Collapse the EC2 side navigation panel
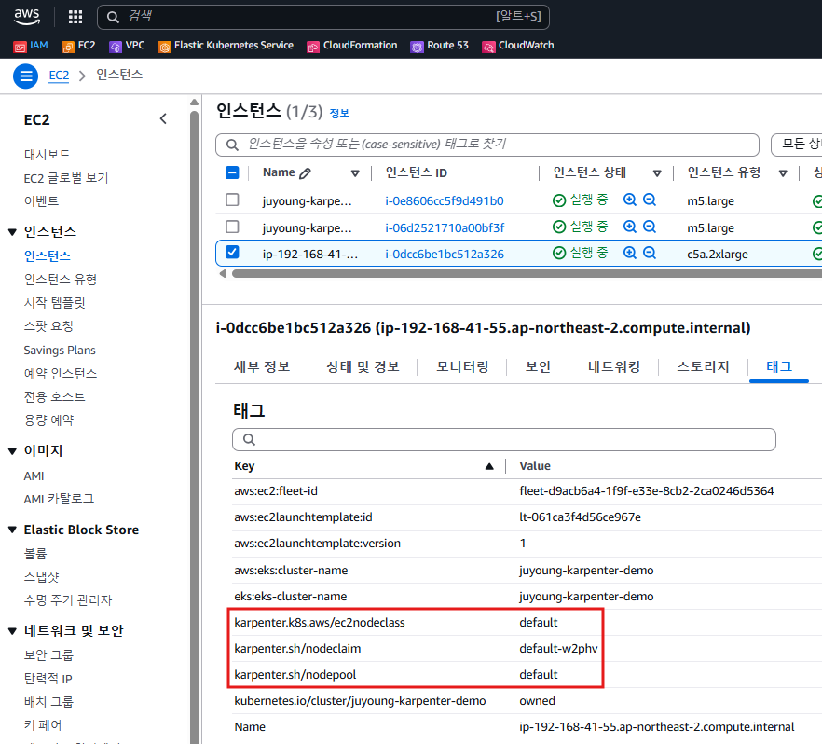Image resolution: width=822 pixels, height=744 pixels. point(163,119)
